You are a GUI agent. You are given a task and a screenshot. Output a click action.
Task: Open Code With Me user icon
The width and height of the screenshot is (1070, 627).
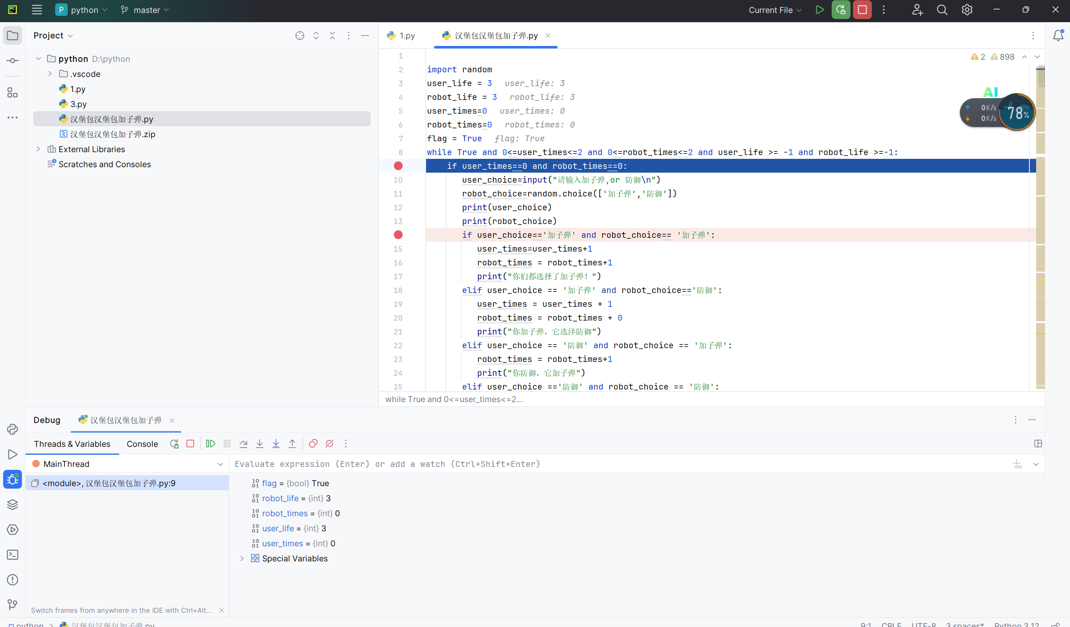917,10
